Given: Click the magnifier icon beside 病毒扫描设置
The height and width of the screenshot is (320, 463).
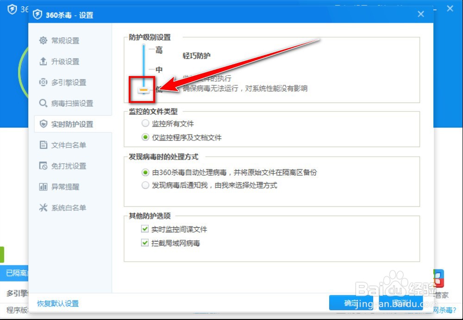Looking at the screenshot, I should 43,103.
